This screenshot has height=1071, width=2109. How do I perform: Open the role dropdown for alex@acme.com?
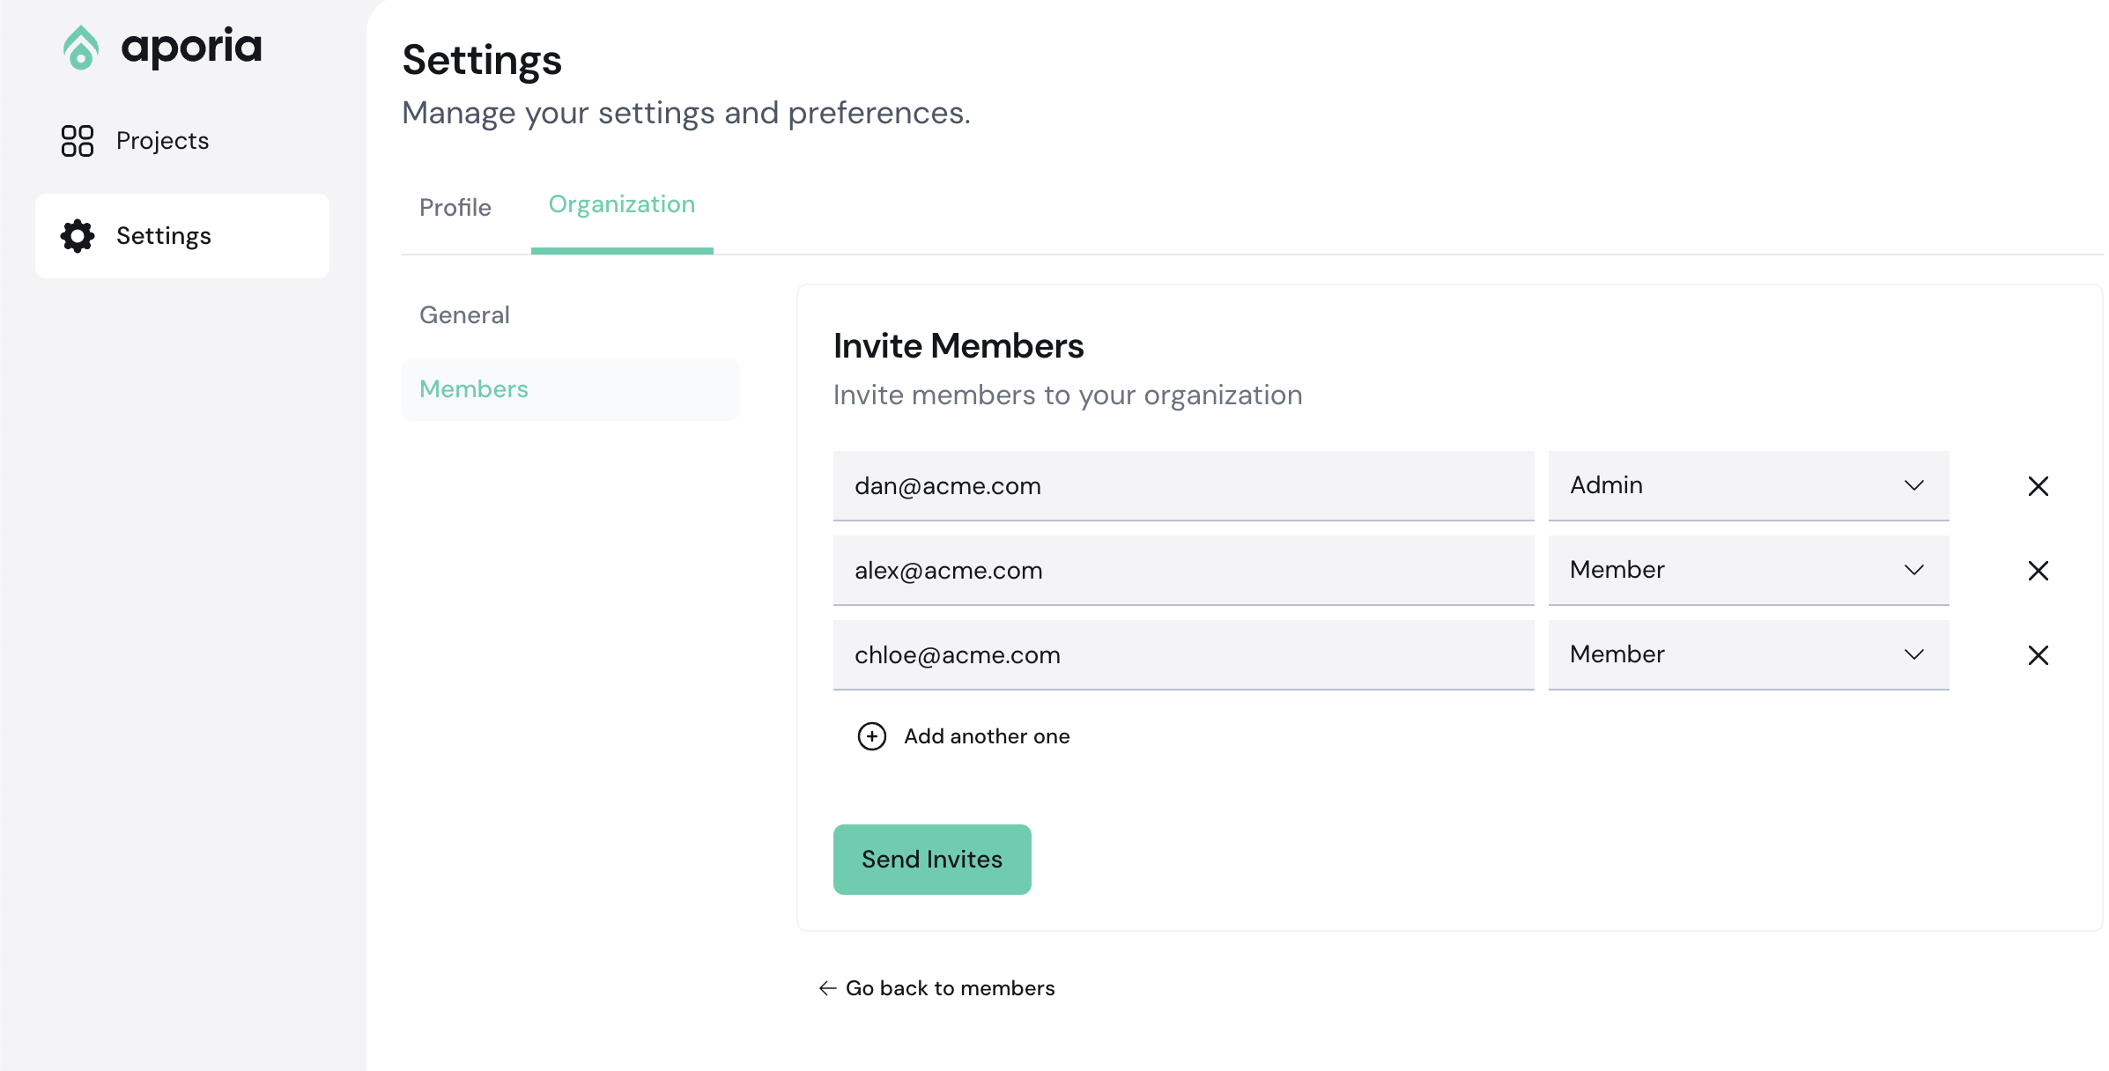(x=1748, y=570)
